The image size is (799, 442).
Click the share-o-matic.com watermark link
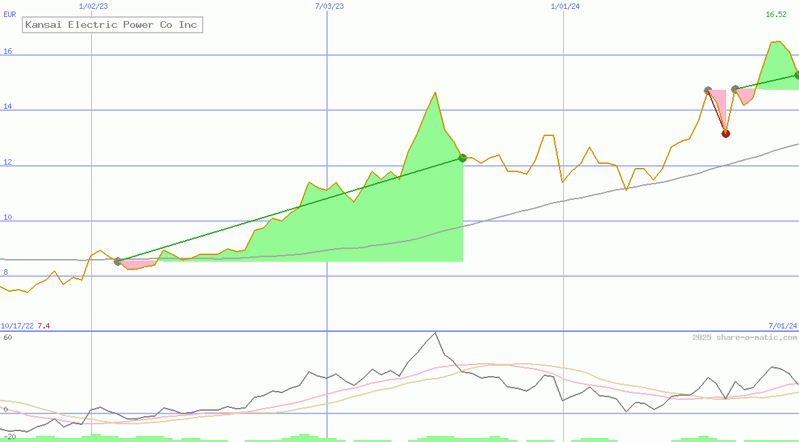[x=745, y=337]
